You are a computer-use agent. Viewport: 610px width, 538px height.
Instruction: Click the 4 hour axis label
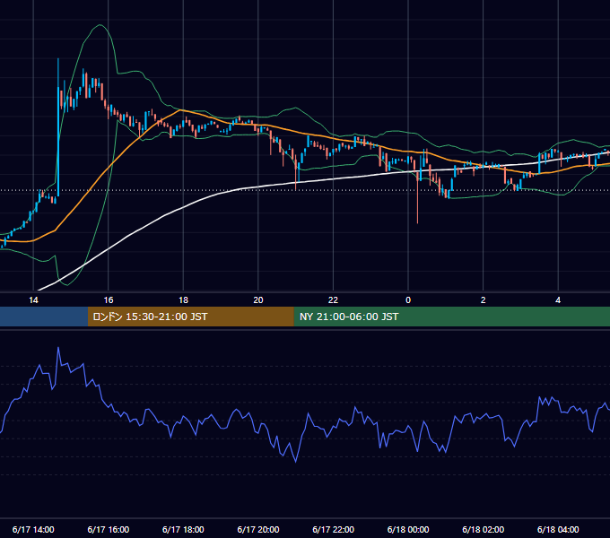558,300
